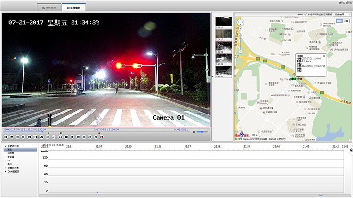353x198 pixels.
Task: Click the print icon in playback toolbar
Action: (x=60, y=137)
